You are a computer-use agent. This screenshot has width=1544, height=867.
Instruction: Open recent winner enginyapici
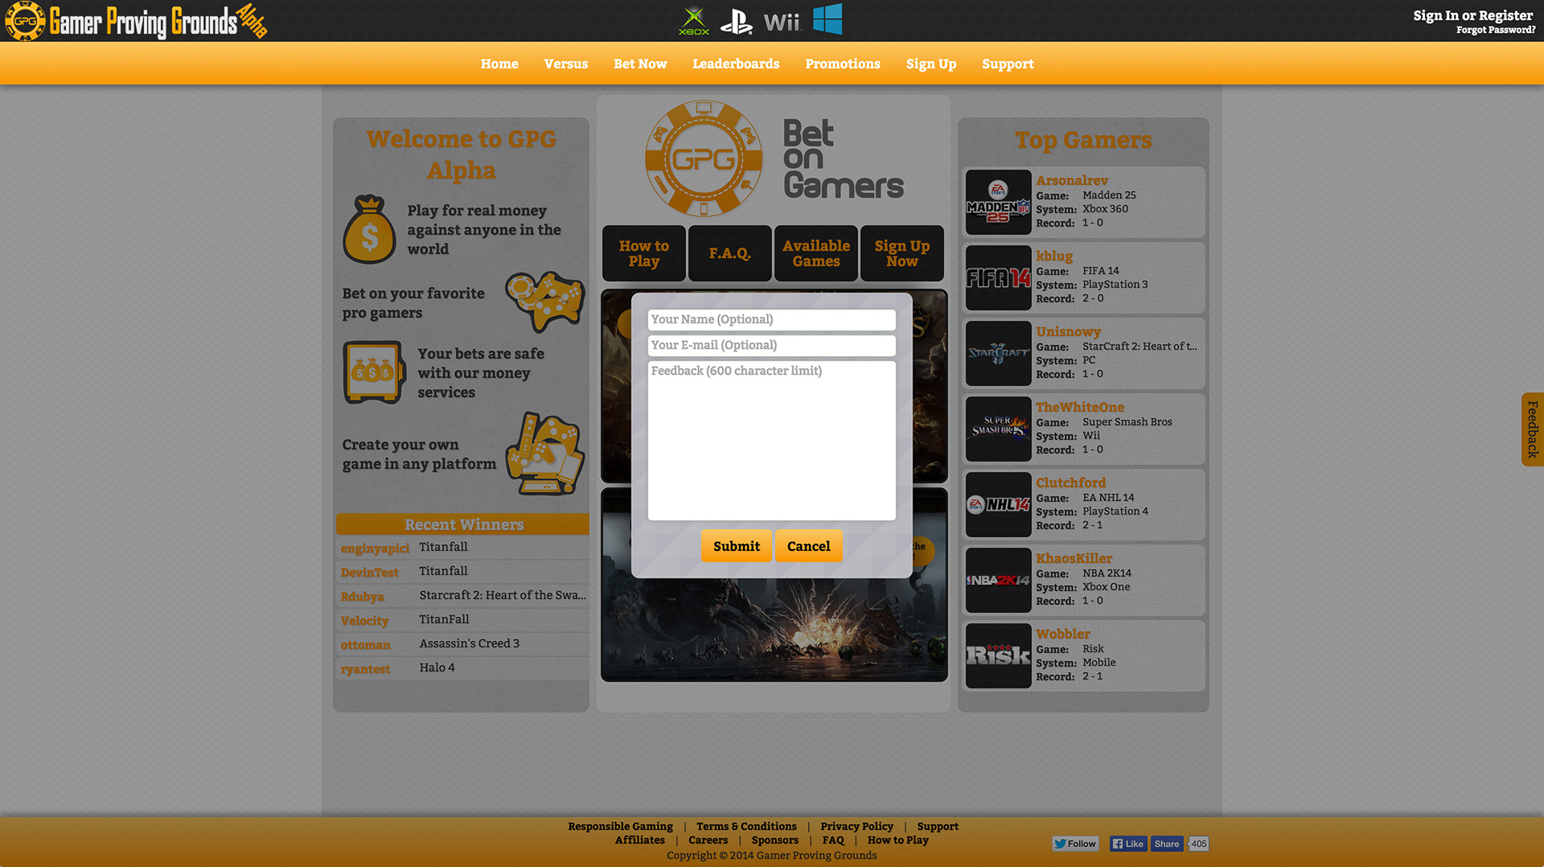375,549
